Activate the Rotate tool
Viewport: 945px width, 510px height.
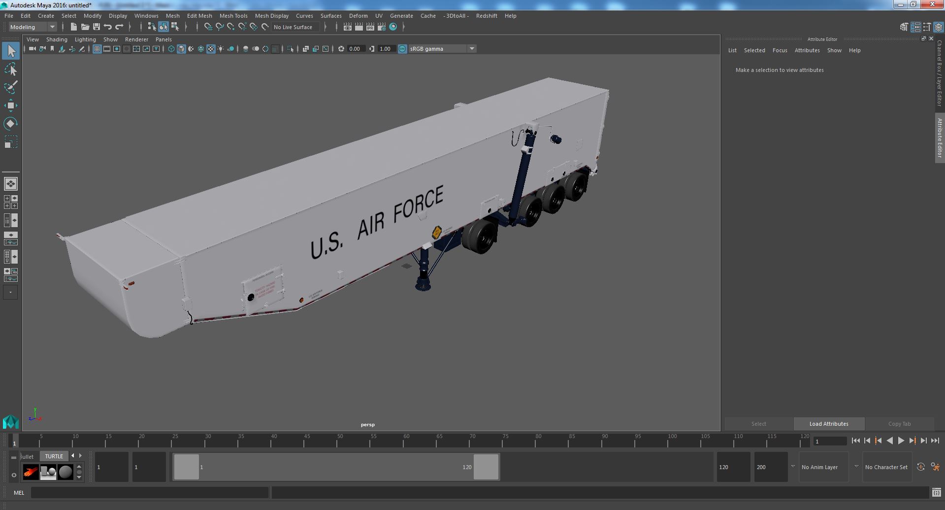coord(11,124)
